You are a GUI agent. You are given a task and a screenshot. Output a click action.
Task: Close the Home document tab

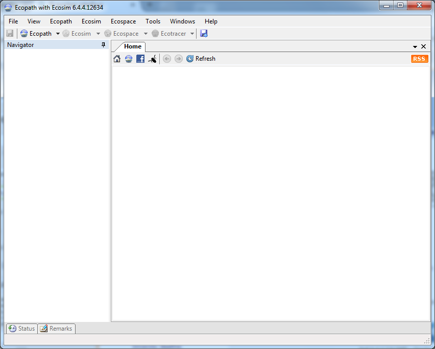pos(423,46)
